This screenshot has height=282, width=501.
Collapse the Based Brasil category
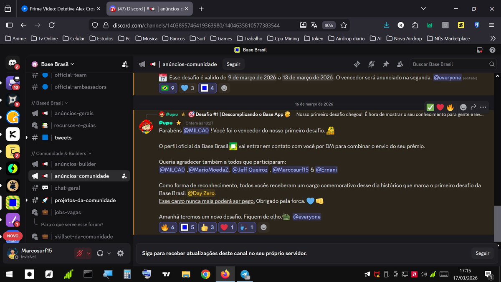click(49, 103)
